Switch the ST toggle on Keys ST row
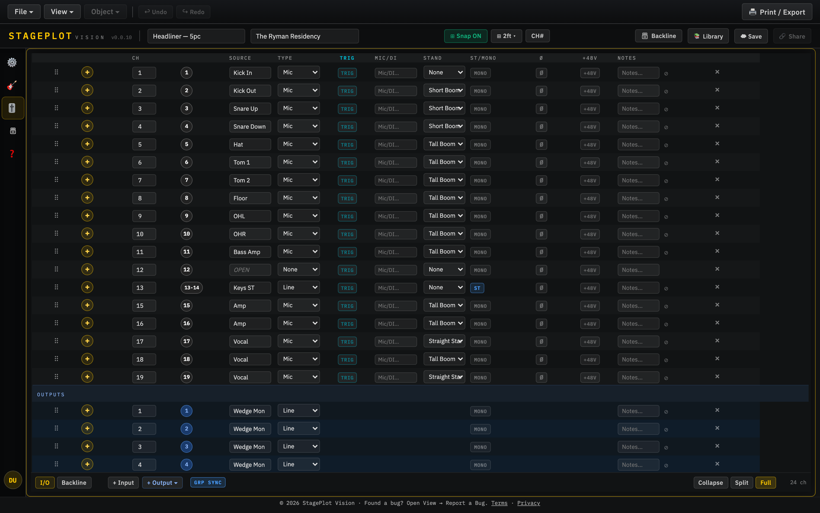820x513 pixels. coord(477,288)
